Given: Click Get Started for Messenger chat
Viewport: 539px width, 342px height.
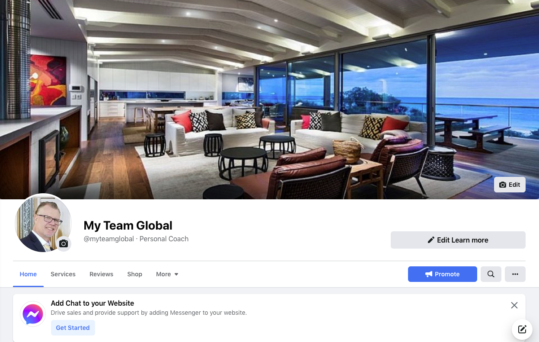Looking at the screenshot, I should click(73, 328).
